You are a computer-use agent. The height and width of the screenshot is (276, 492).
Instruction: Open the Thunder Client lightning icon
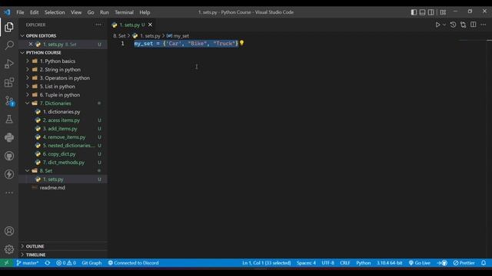9,174
